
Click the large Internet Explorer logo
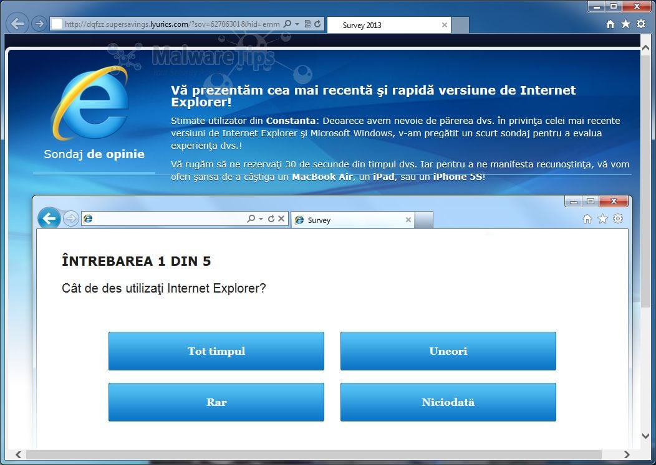coord(90,103)
